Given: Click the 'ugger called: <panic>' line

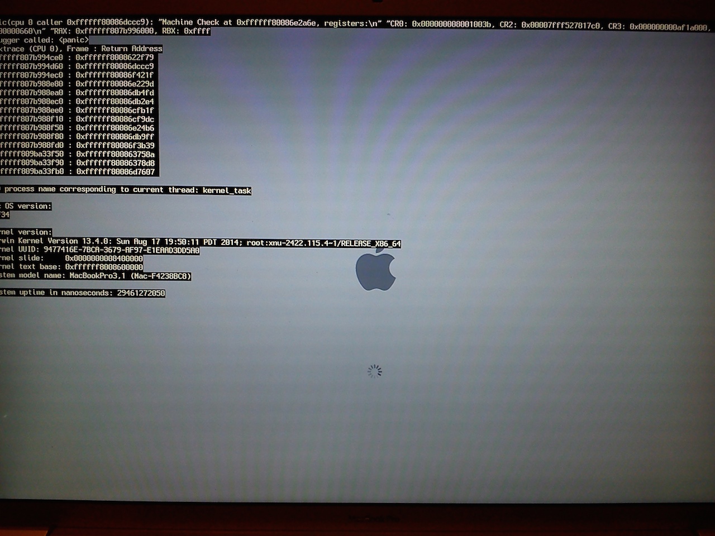Looking at the screenshot, I should pyautogui.click(x=44, y=40).
